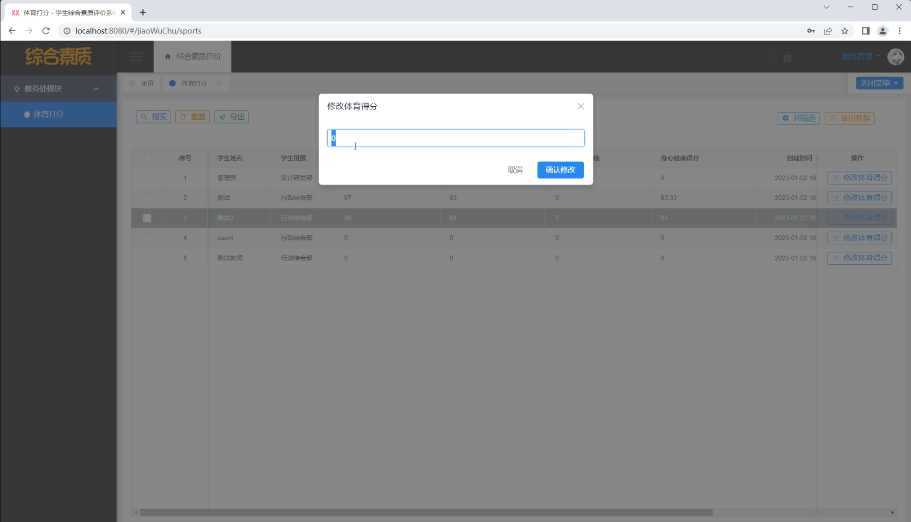Close the 修改体育得分 dialog with X
This screenshot has width=911, height=522.
pyautogui.click(x=580, y=106)
